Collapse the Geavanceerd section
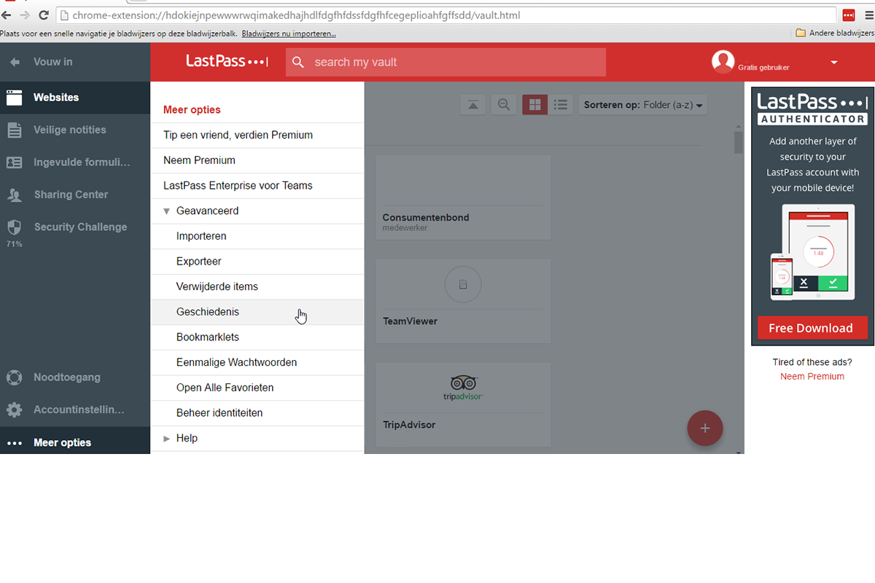 point(167,211)
